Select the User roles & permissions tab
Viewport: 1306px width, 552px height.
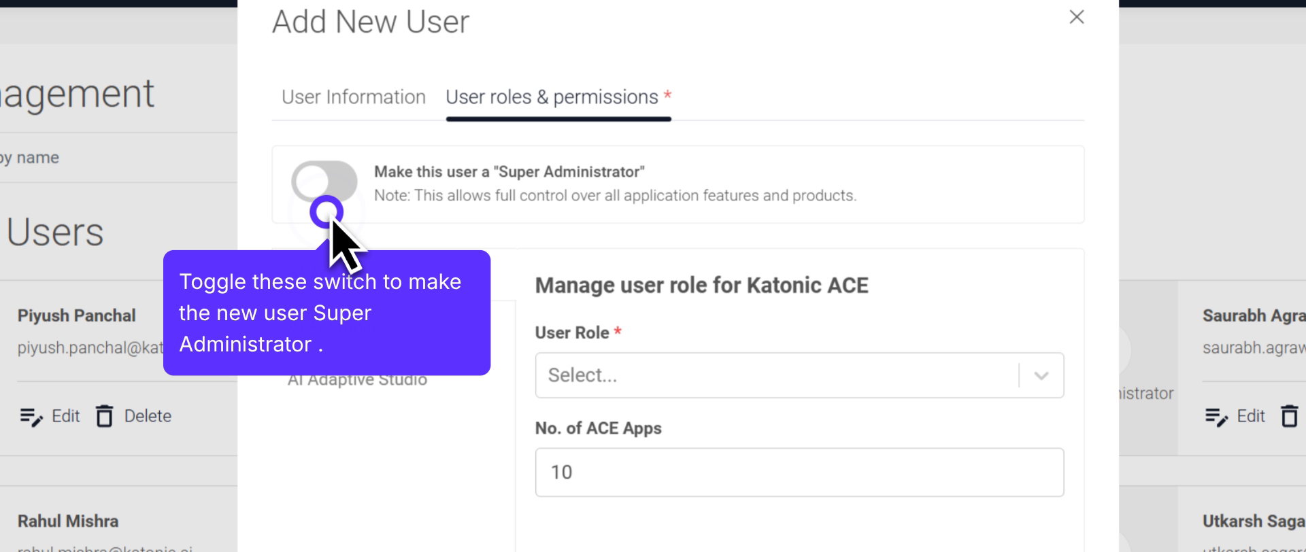[552, 97]
